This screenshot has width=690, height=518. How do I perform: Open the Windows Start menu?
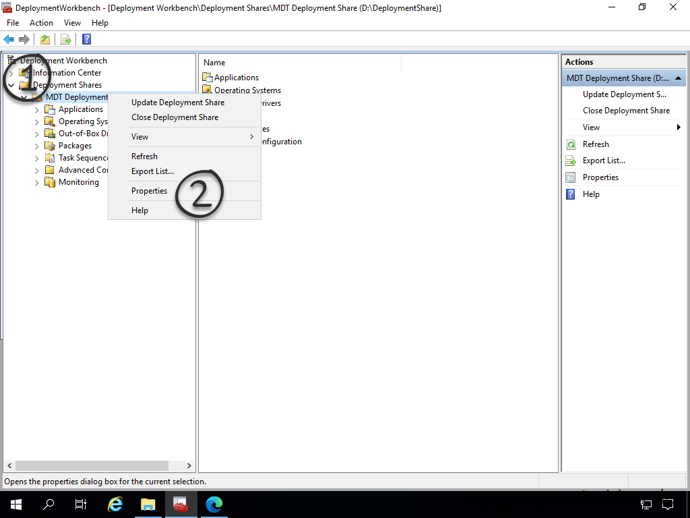tap(16, 505)
